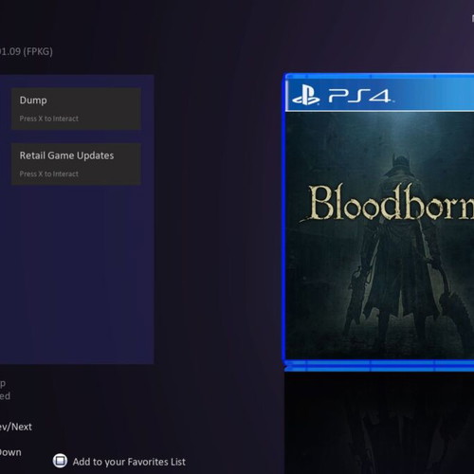Click 'Add to your Favorites List' text
Screen dimensions: 474x474
[129, 462]
